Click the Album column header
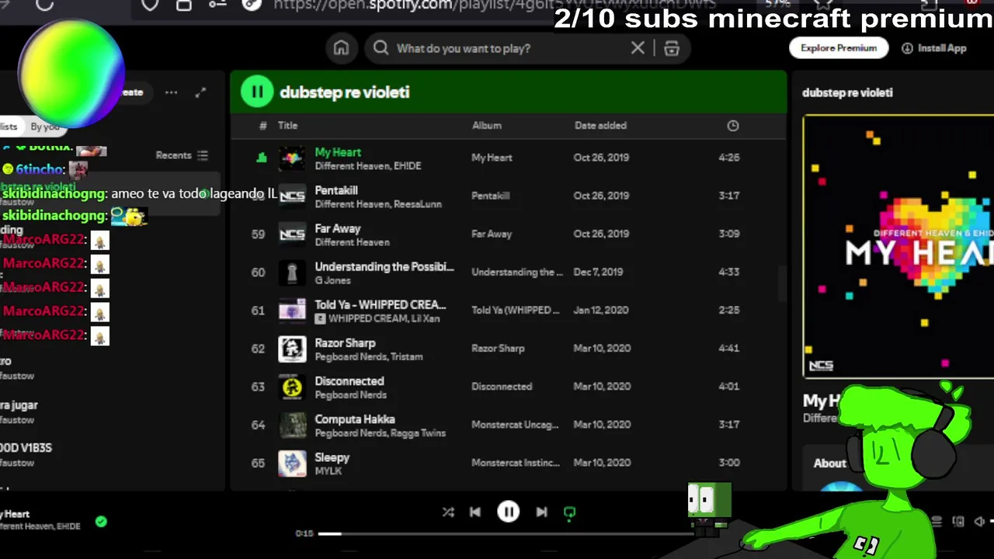This screenshot has width=994, height=559. click(x=487, y=126)
